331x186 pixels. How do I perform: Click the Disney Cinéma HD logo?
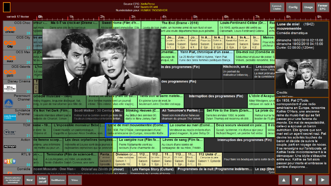[10, 88]
